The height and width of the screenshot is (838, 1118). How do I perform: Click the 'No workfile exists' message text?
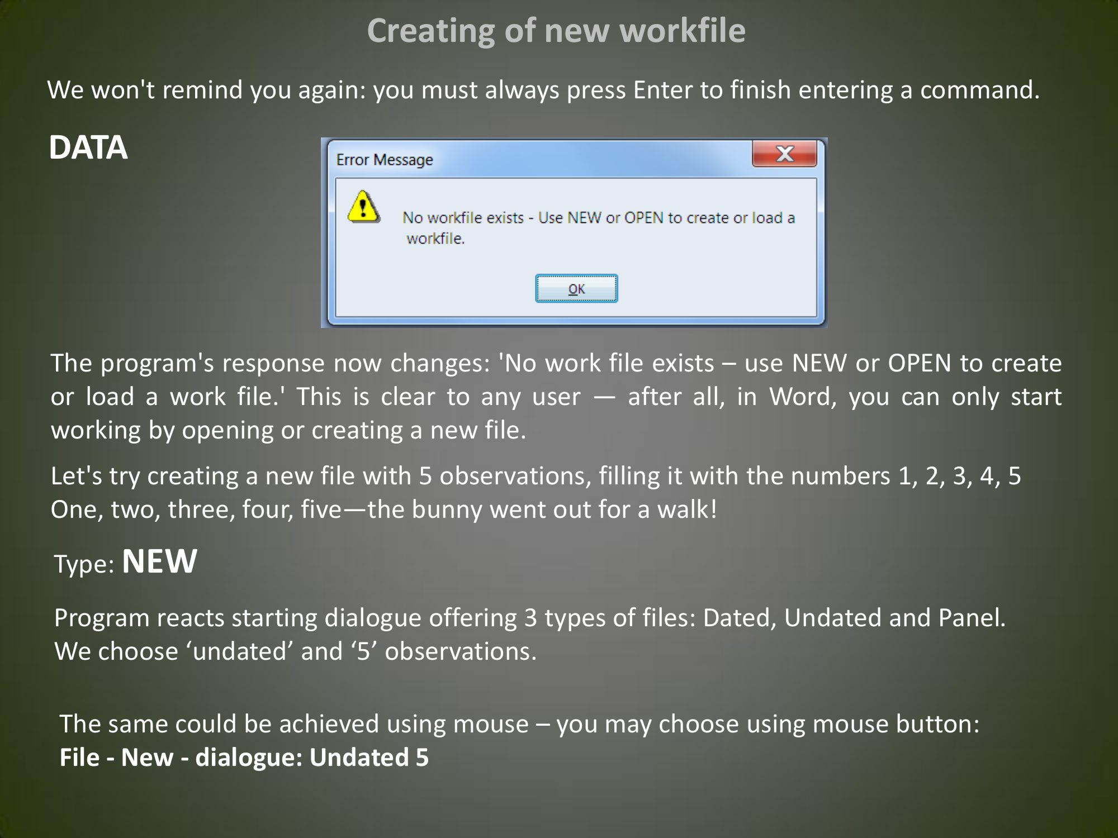coord(598,217)
